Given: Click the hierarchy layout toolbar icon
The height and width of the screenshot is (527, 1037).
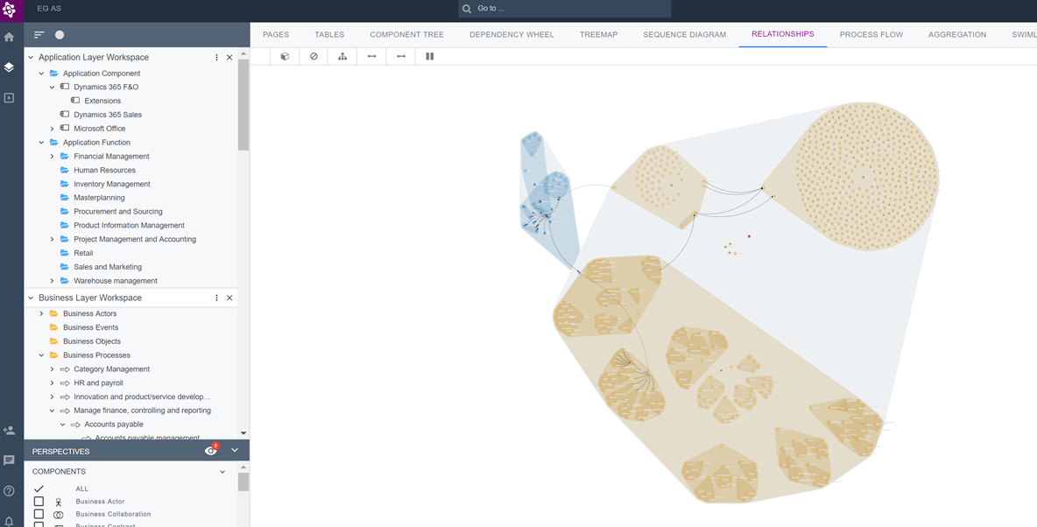Looking at the screenshot, I should tap(342, 56).
